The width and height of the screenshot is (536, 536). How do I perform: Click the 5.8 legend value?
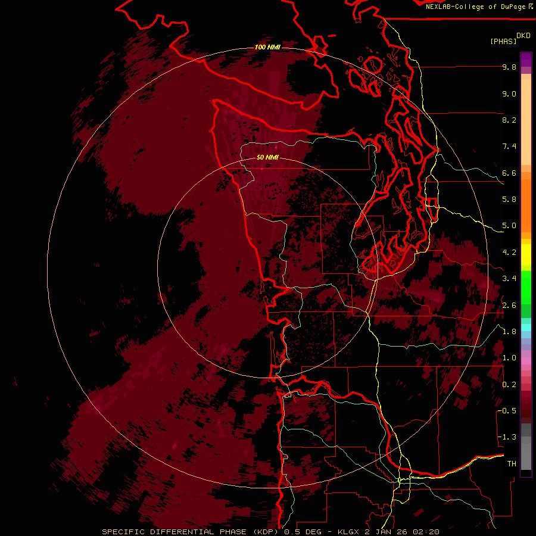pos(509,200)
